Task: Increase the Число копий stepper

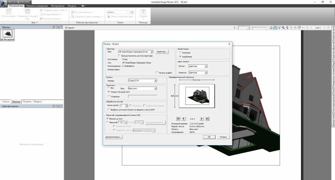Action: [x=127, y=105]
